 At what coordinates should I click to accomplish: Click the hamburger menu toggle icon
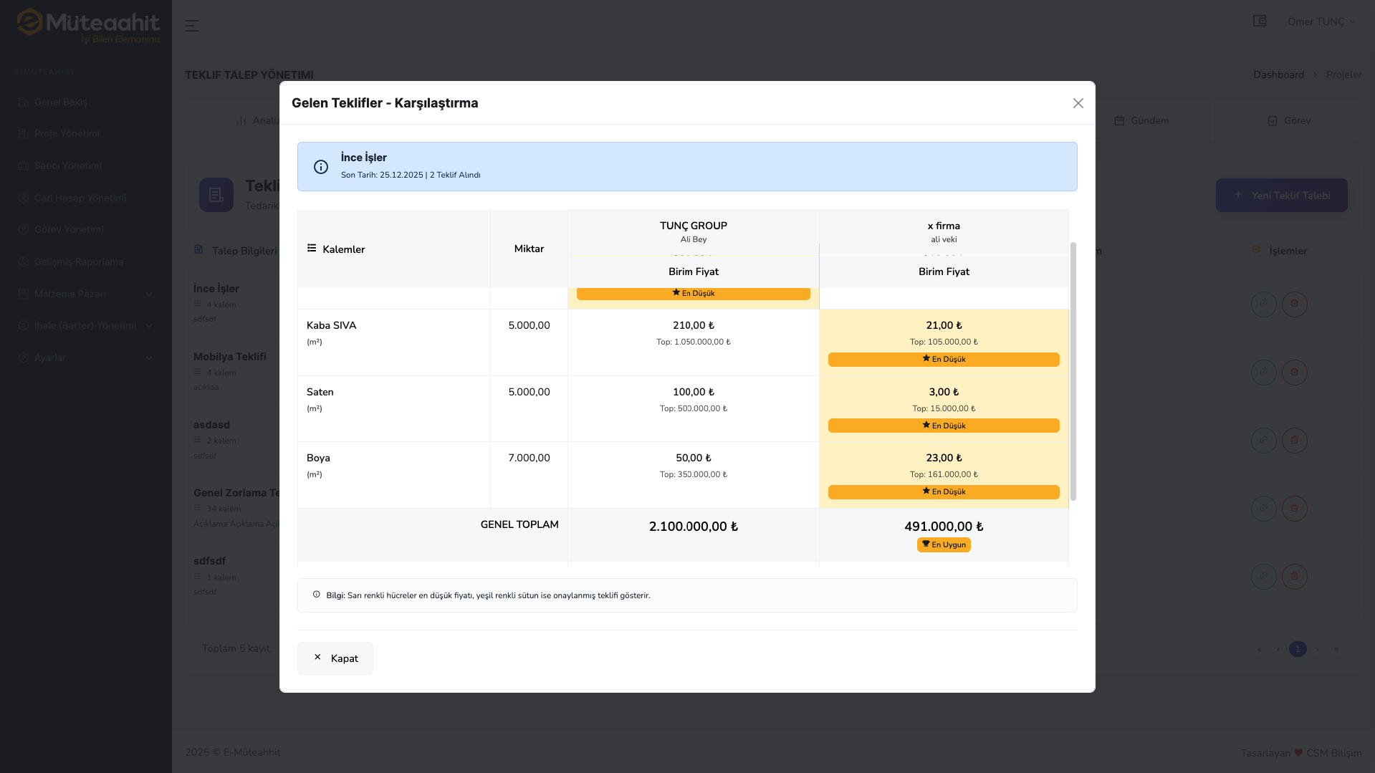click(191, 26)
